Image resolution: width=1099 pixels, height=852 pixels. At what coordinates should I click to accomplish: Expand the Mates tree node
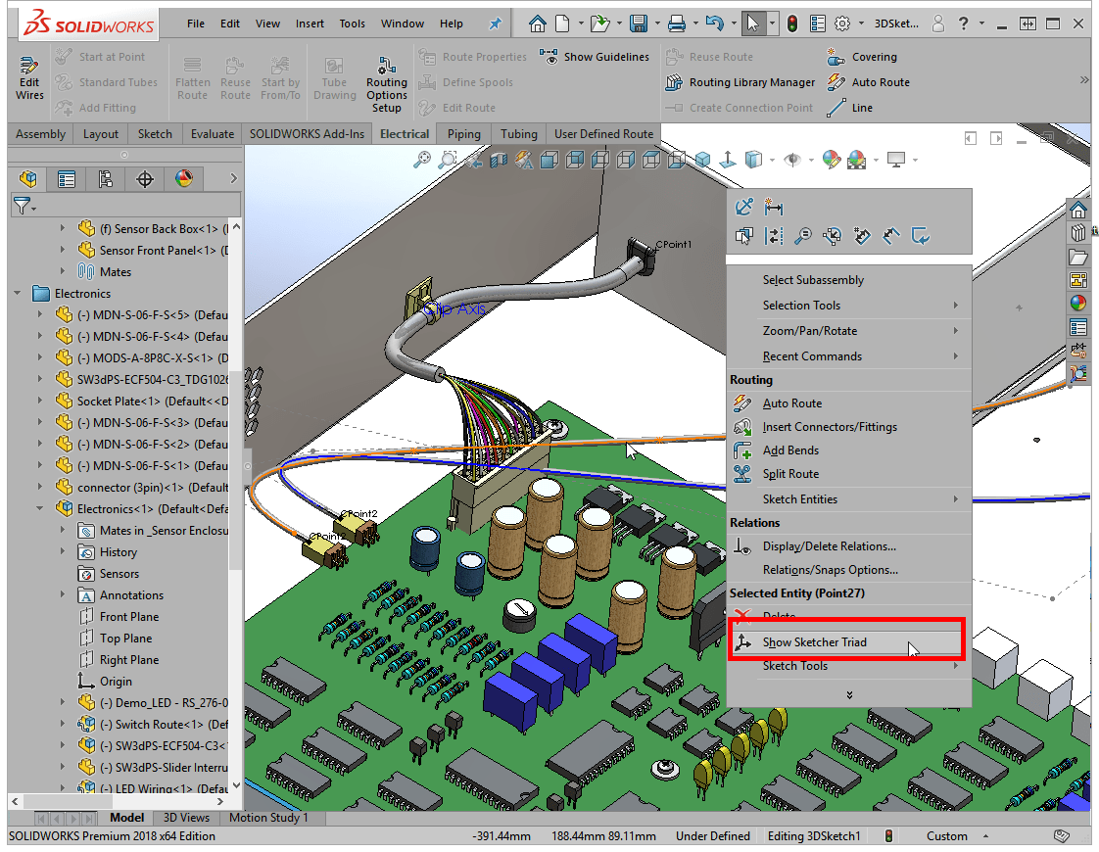click(63, 271)
